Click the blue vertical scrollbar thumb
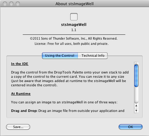The height and width of the screenshot is (136, 149). click(x=136, y=76)
